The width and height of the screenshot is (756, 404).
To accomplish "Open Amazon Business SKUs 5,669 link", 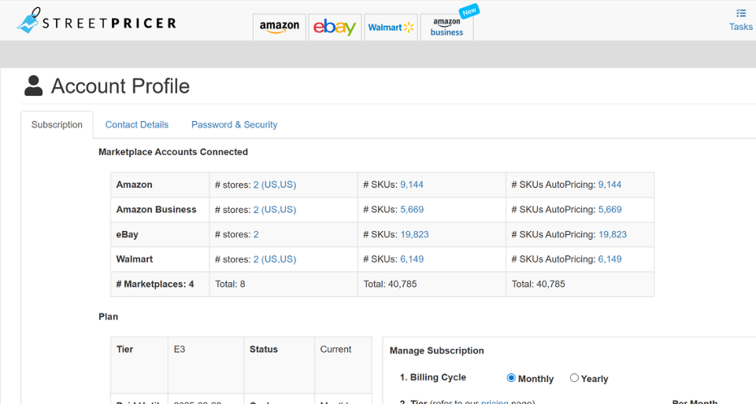I will coord(412,210).
